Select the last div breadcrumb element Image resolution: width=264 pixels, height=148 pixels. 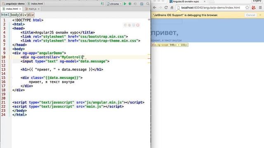[31, 15]
